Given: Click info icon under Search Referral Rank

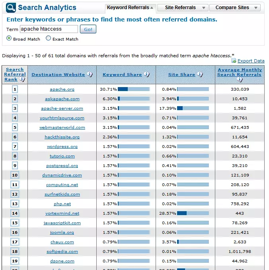Looking at the screenshot, I should click(x=22, y=80).
